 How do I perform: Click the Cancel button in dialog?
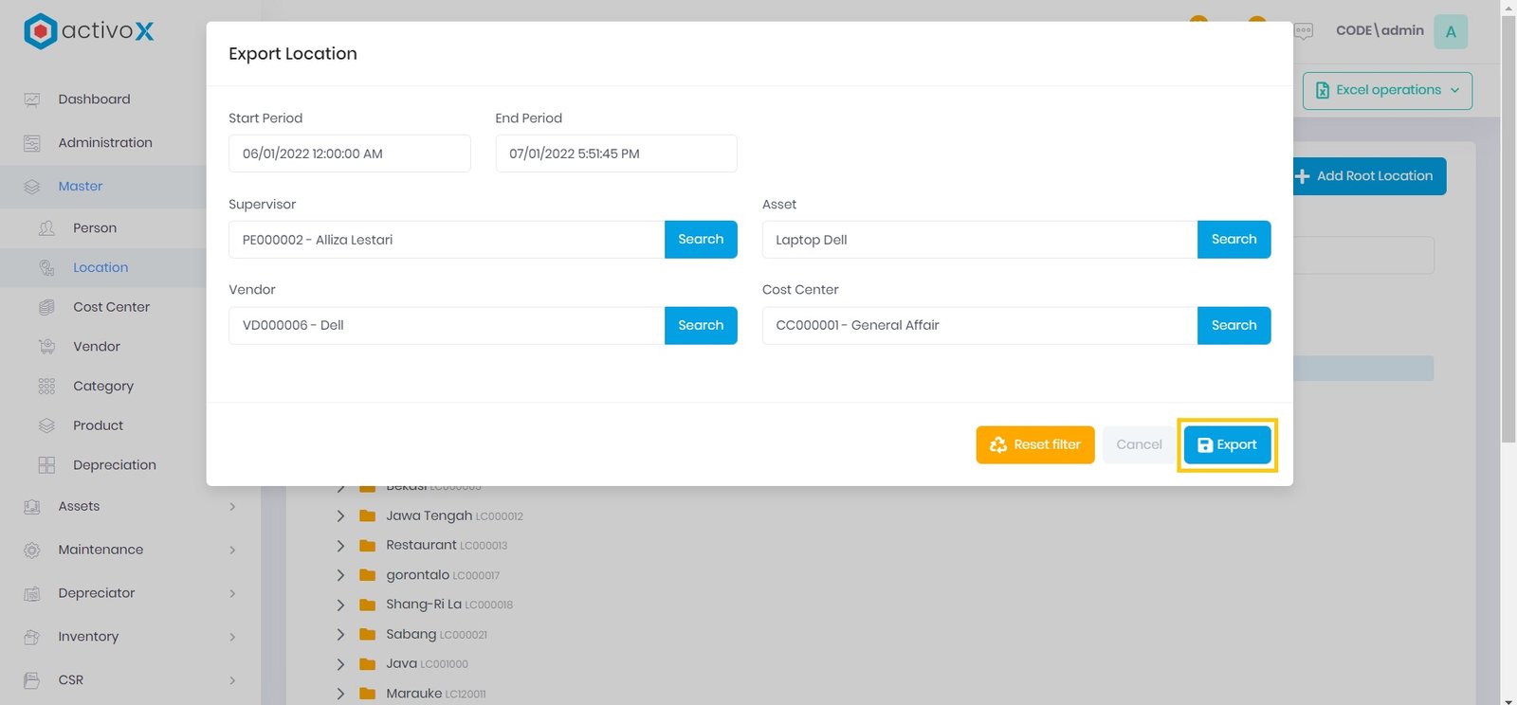[1138, 444]
